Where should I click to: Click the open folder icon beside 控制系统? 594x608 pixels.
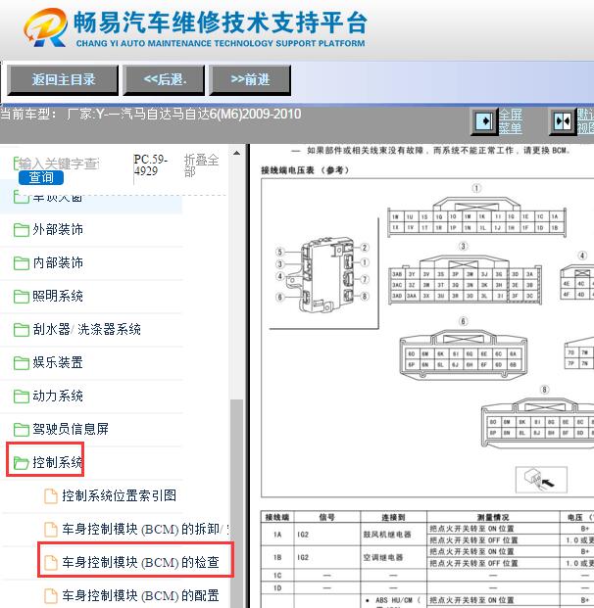tap(22, 463)
